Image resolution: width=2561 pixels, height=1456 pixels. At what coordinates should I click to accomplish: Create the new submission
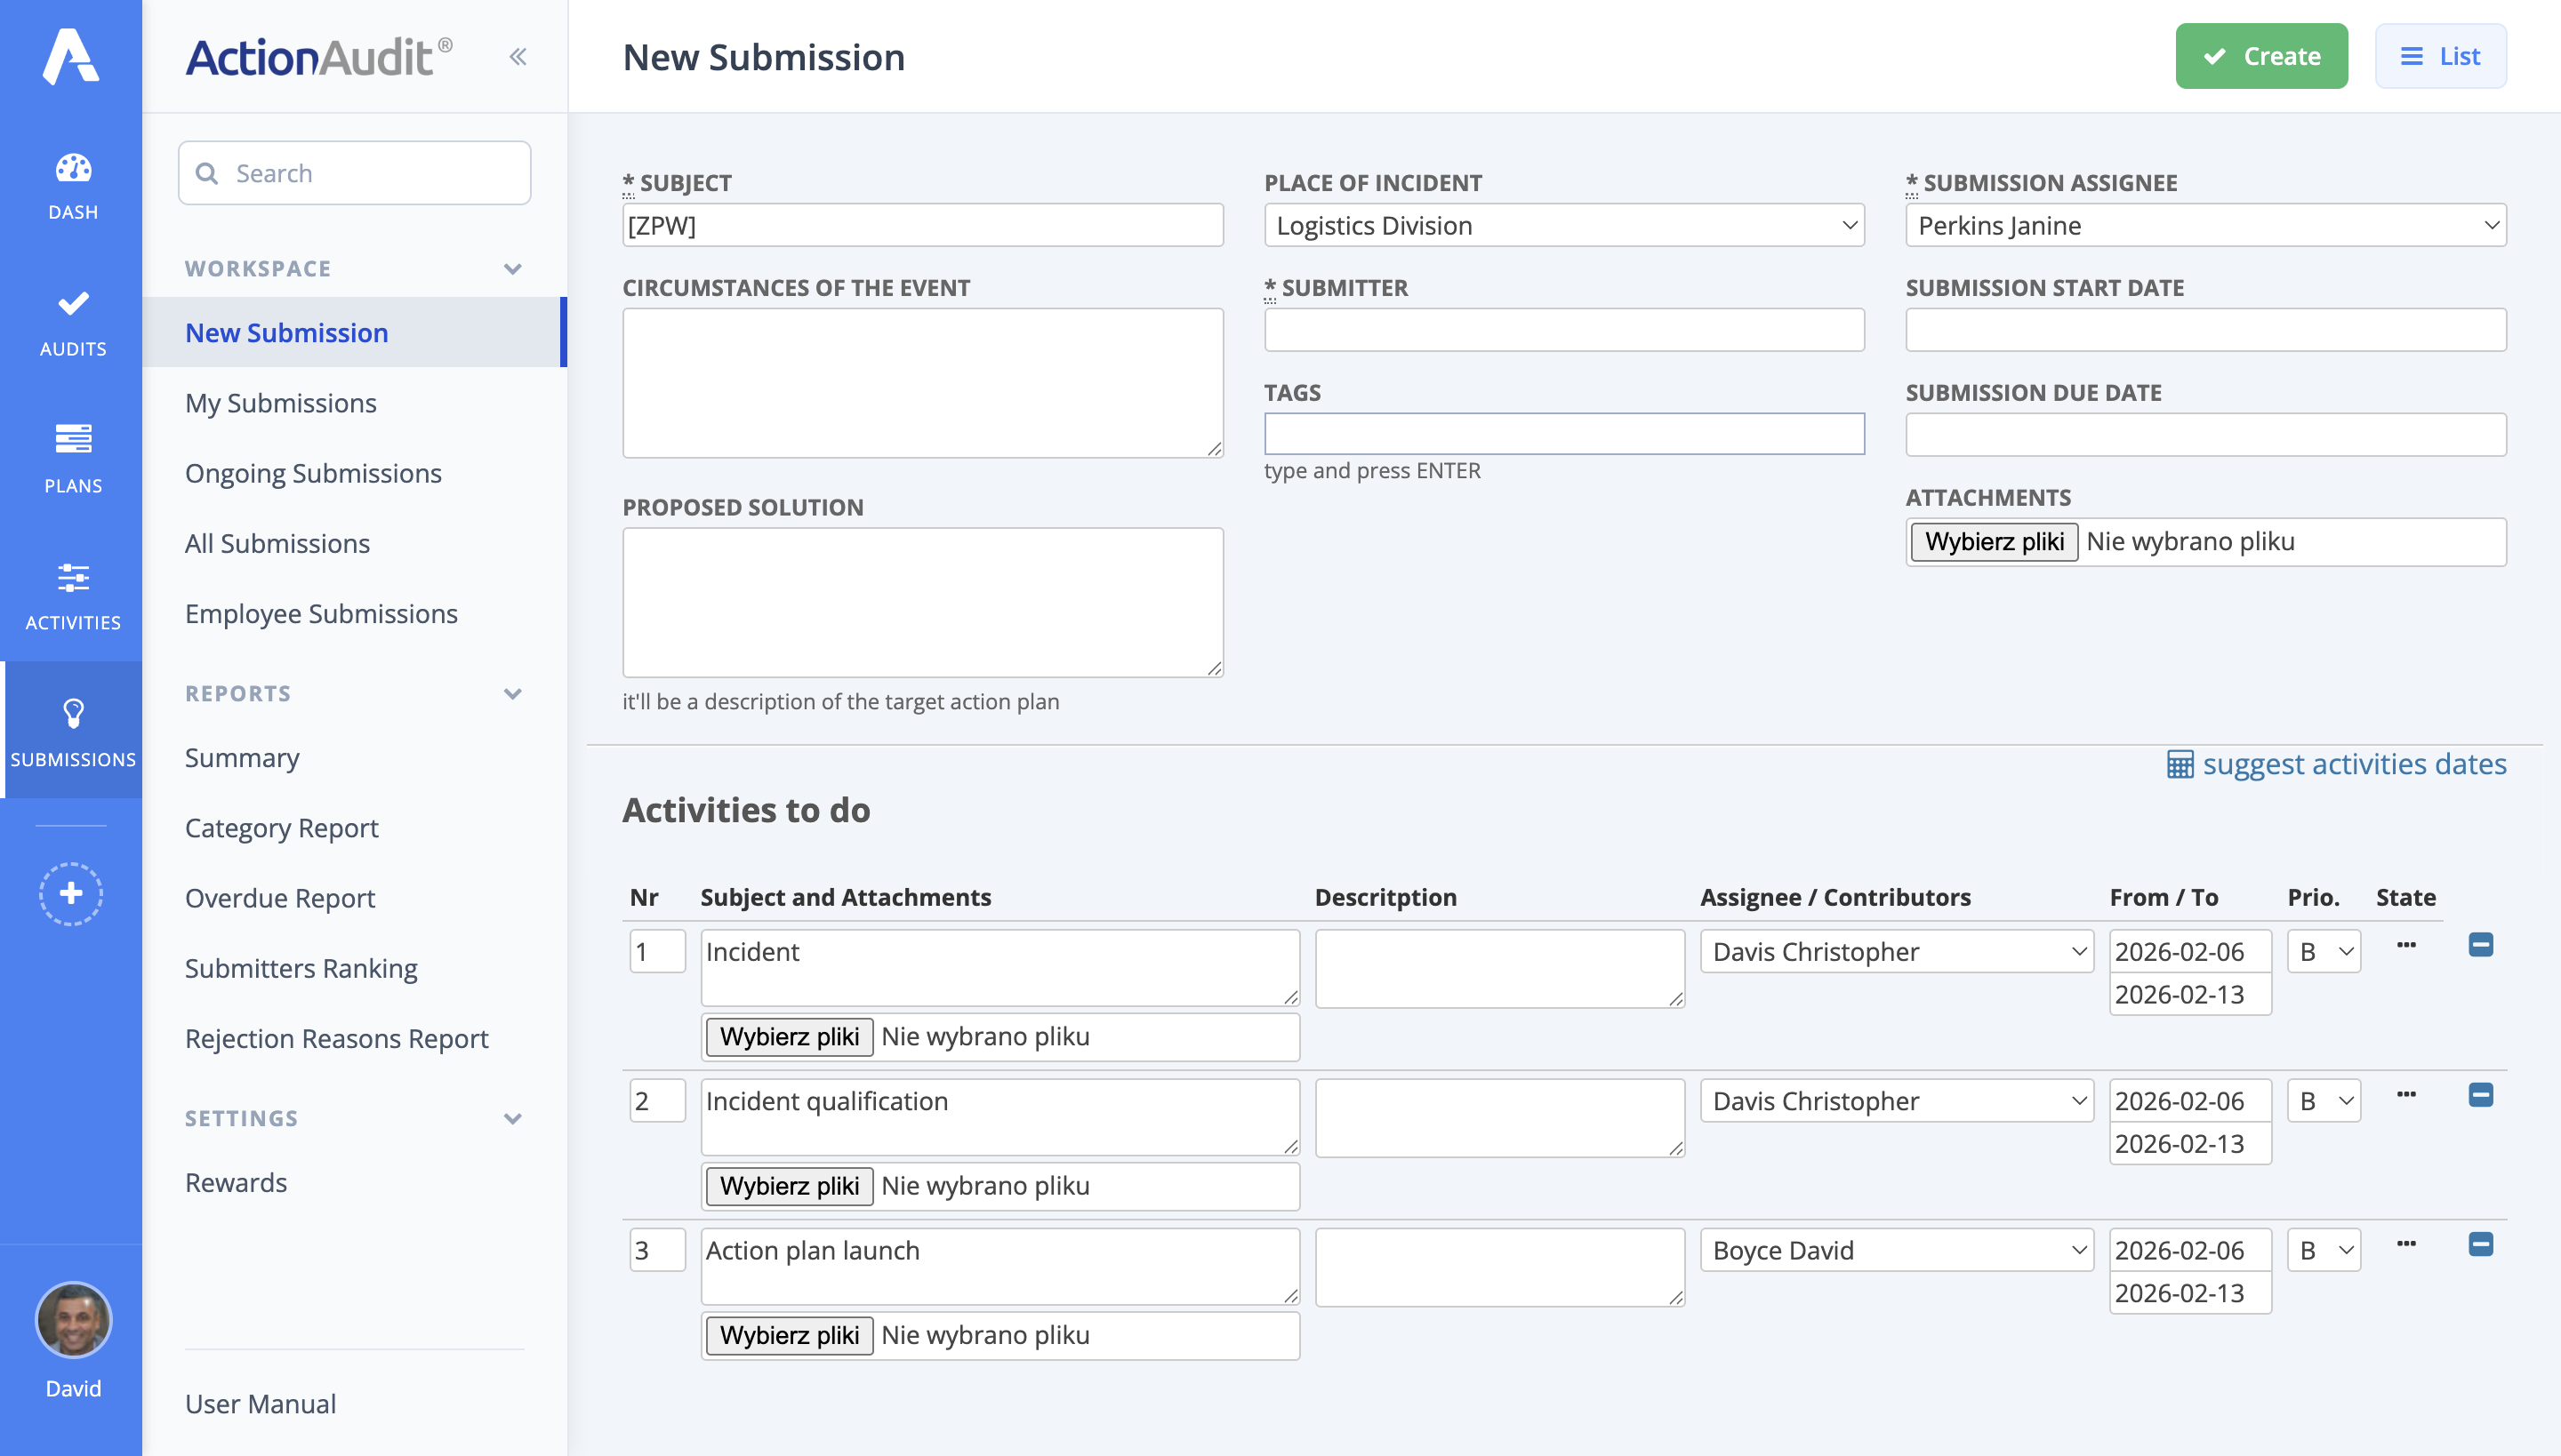tap(2260, 56)
